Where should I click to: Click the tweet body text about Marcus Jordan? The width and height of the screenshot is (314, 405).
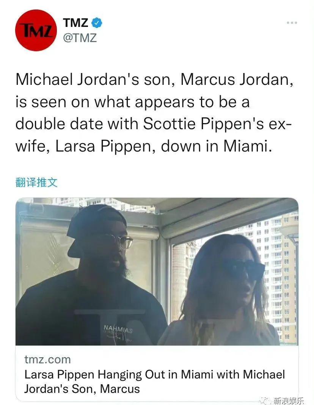154,113
